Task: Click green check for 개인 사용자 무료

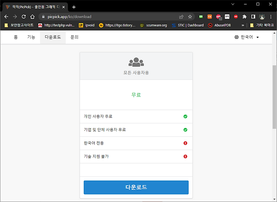Action: coord(185,117)
